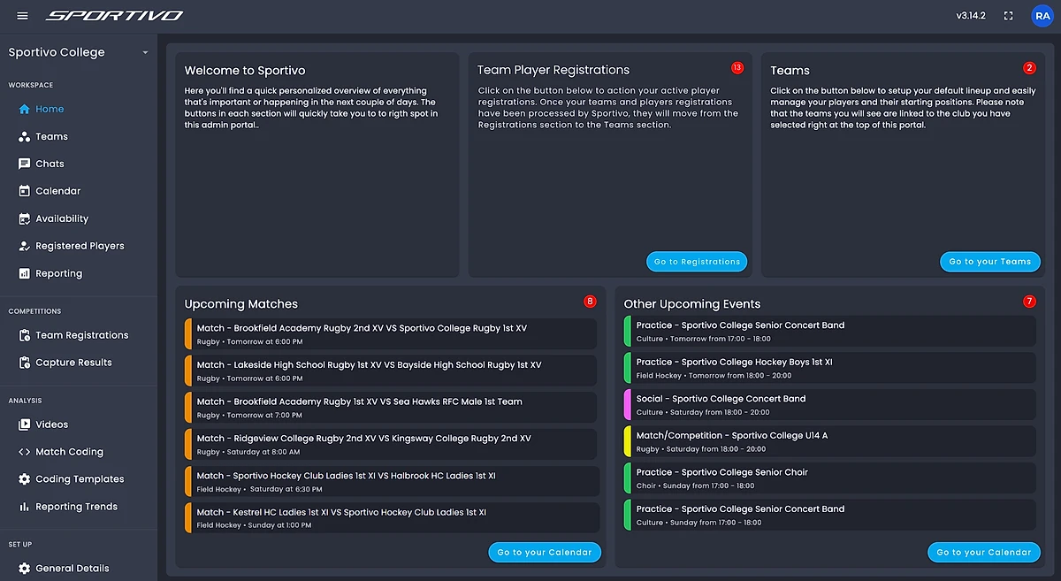Click the Registered Players icon

click(x=25, y=246)
